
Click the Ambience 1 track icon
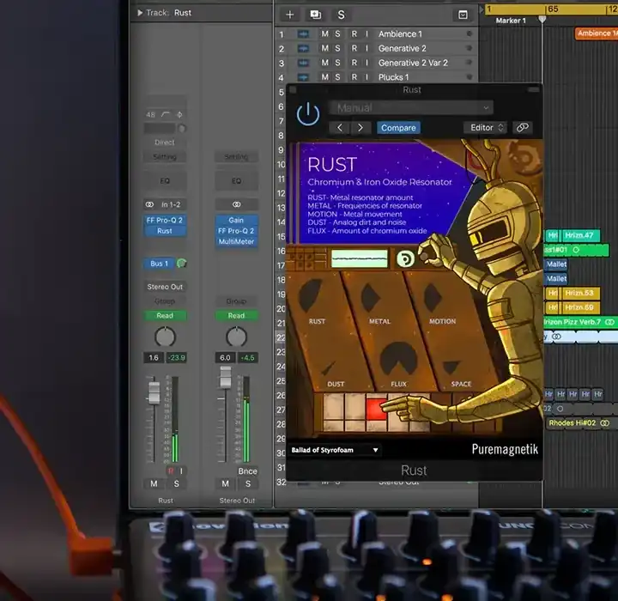click(x=303, y=34)
